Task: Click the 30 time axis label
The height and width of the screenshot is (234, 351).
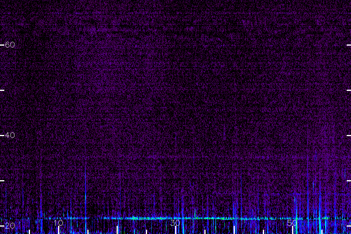Action: (x=175, y=223)
